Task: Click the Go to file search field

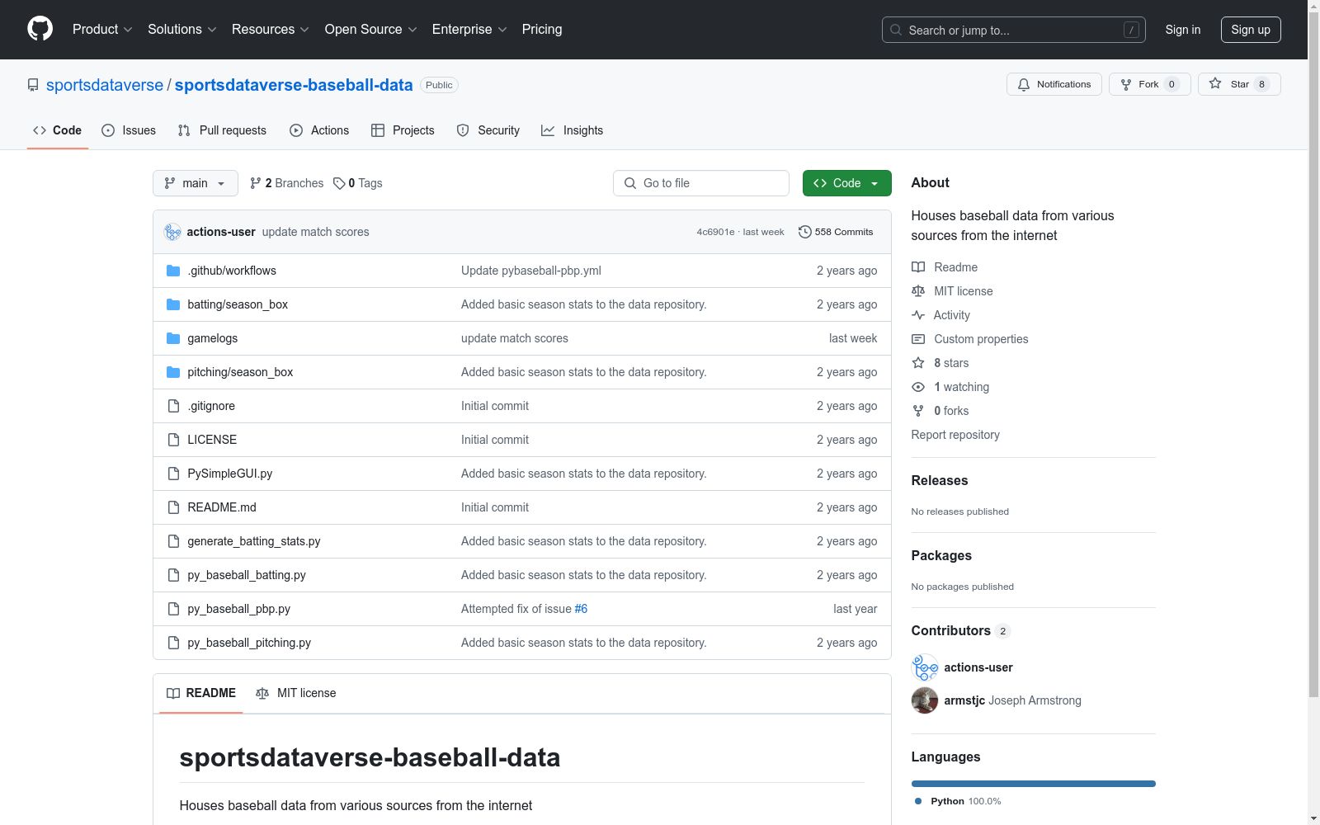Action: 701,183
